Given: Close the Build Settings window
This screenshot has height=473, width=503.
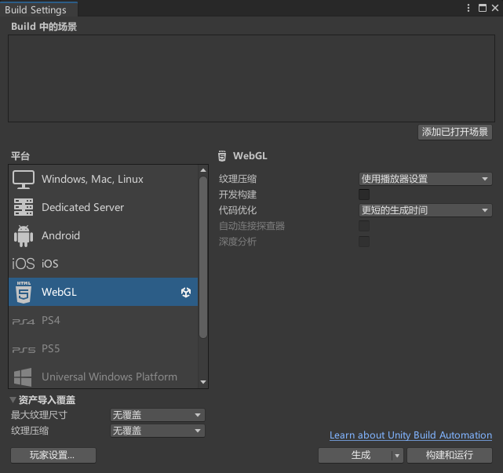Looking at the screenshot, I should coord(495,8).
